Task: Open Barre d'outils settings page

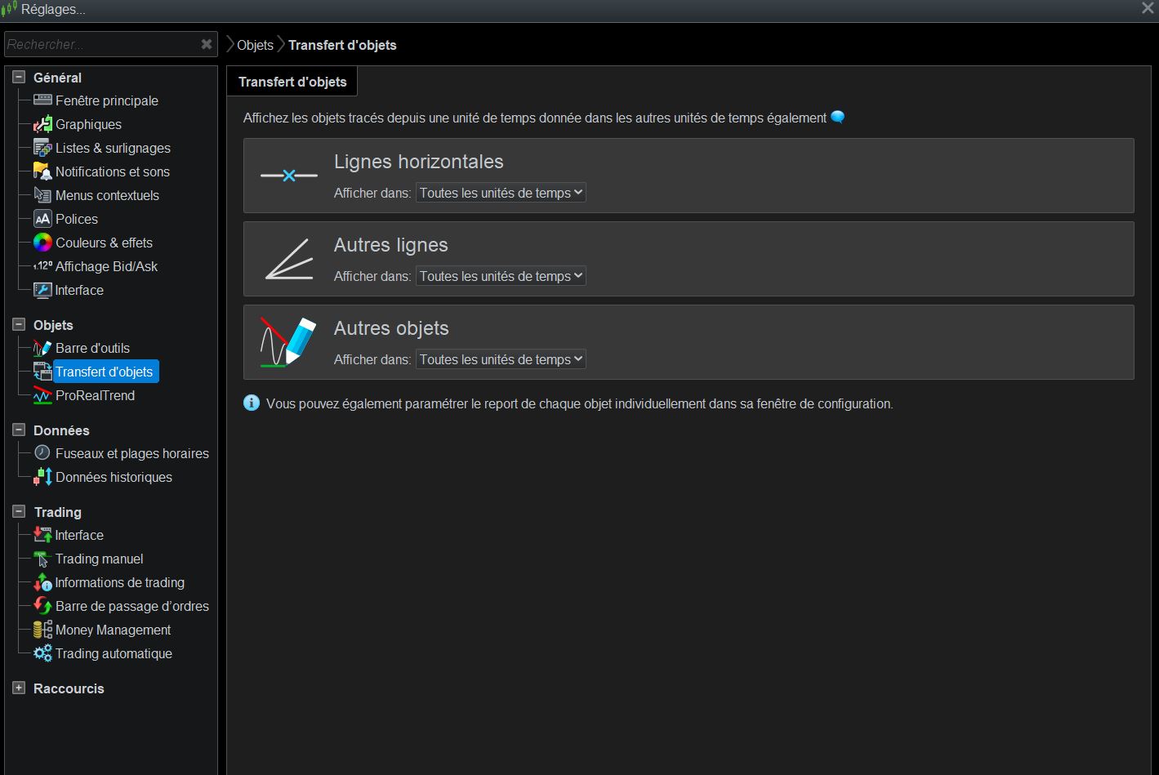Action: tap(92, 348)
